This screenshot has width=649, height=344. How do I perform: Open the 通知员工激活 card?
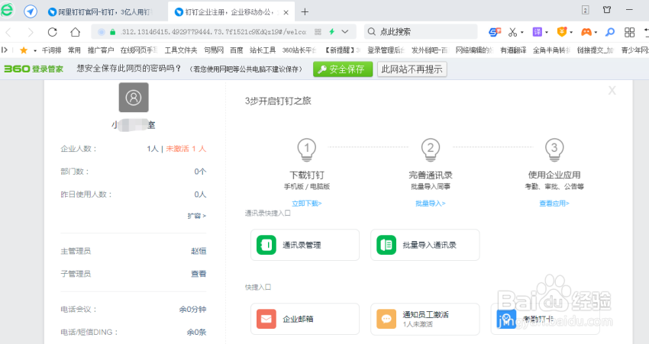pos(425,319)
